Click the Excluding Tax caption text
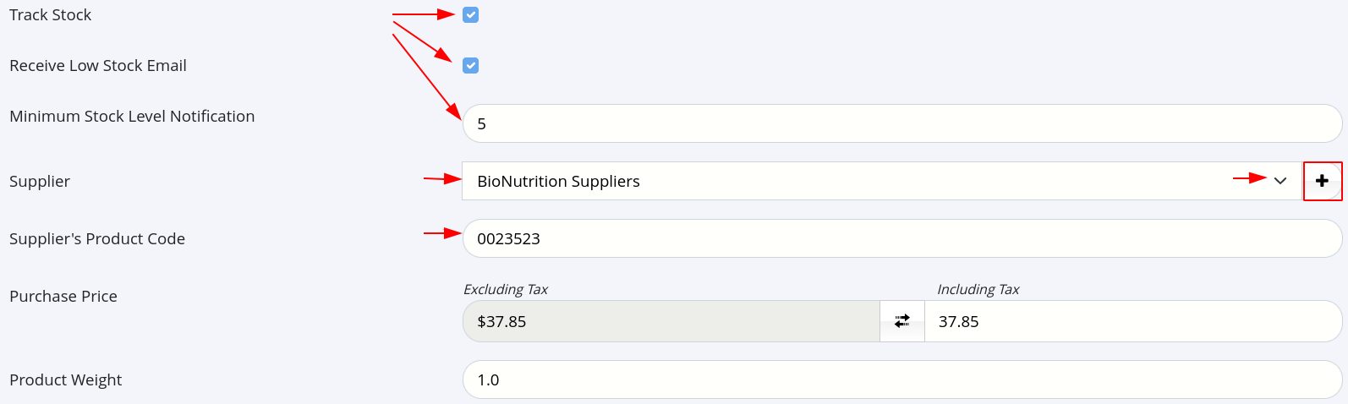The image size is (1348, 404). pyautogui.click(x=506, y=289)
